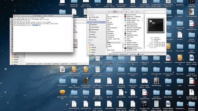This screenshot has width=198, height=111.
Task: Select the Chess Books folder on desktop
Action: (x=180, y=48)
